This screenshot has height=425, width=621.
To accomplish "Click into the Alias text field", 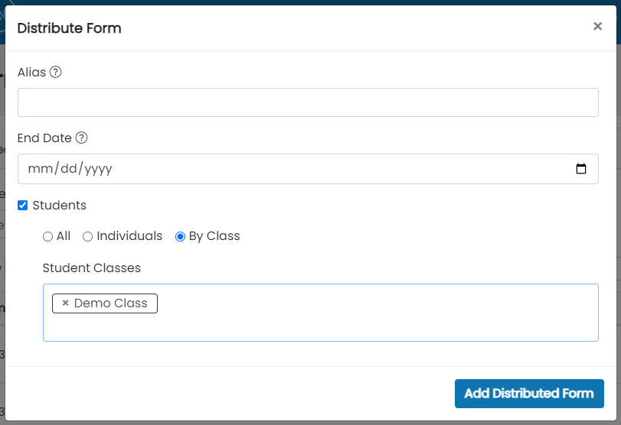I will point(308,102).
